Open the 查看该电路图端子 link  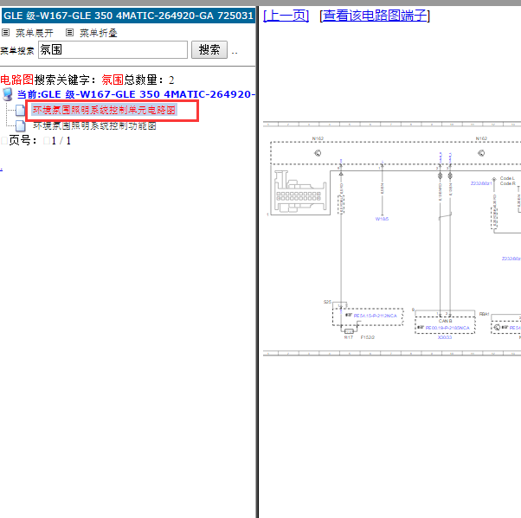click(375, 16)
